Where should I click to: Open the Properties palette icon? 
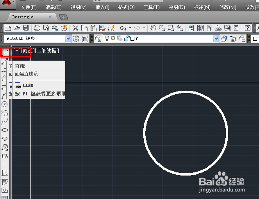click(191, 28)
